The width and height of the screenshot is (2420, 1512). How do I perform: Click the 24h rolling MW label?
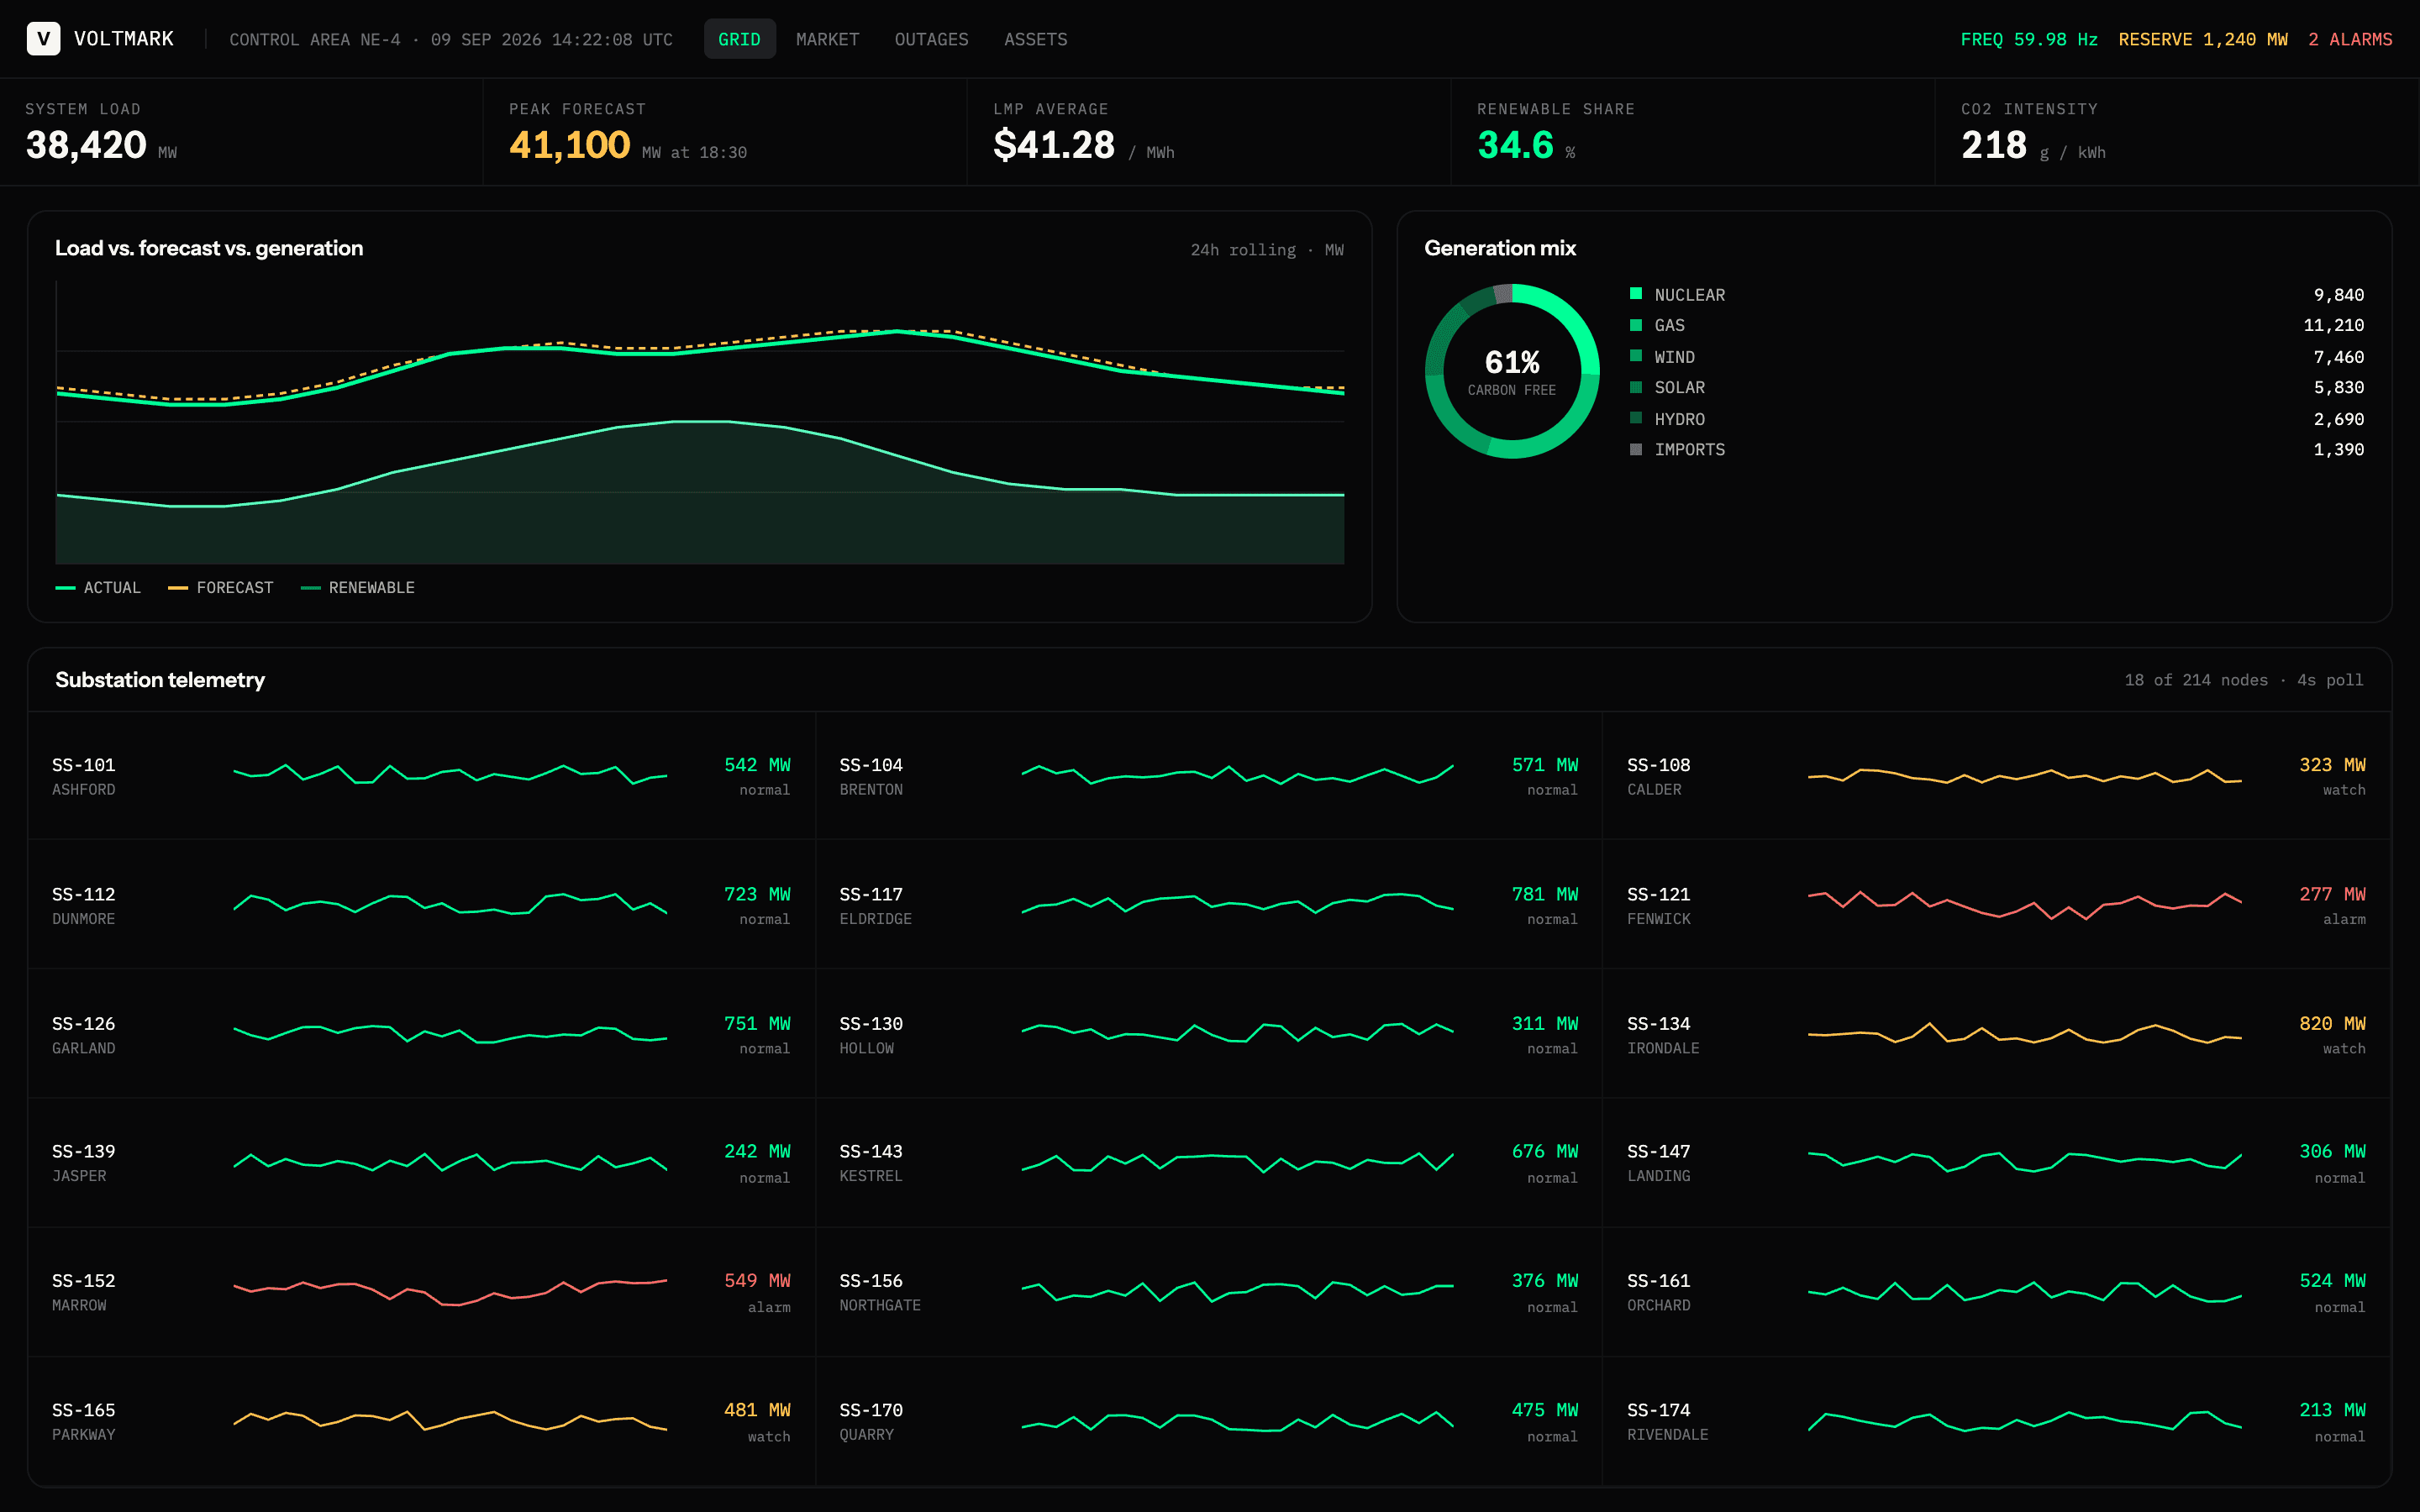pos(1267,250)
